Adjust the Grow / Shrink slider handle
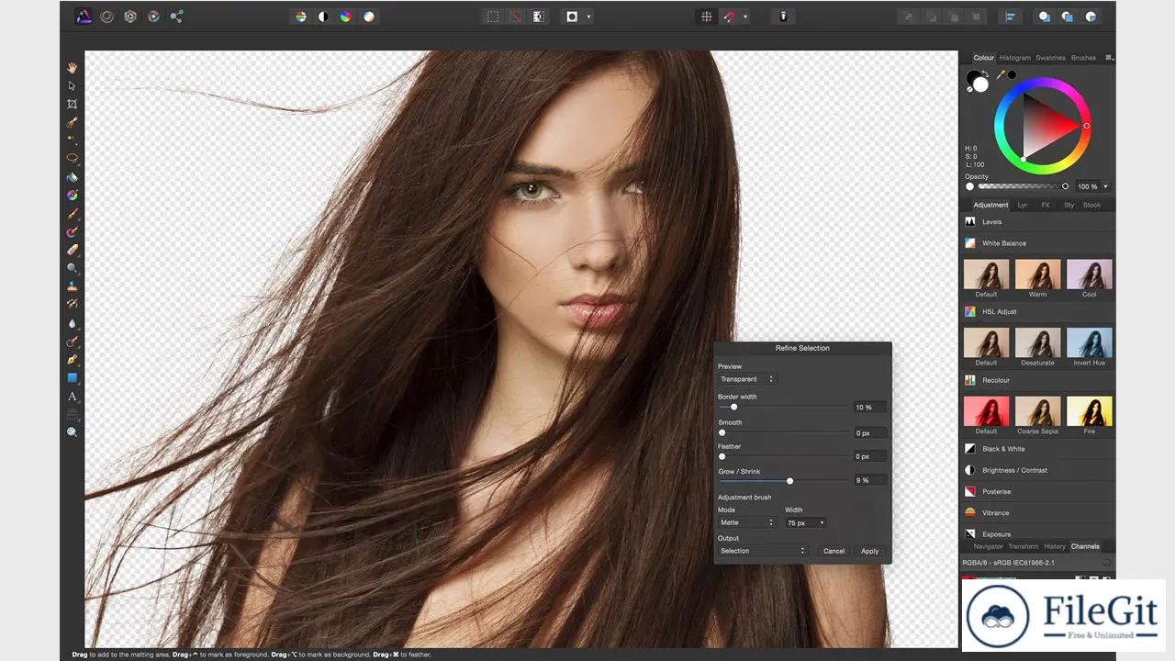This screenshot has height=661, width=1175. 789,480
